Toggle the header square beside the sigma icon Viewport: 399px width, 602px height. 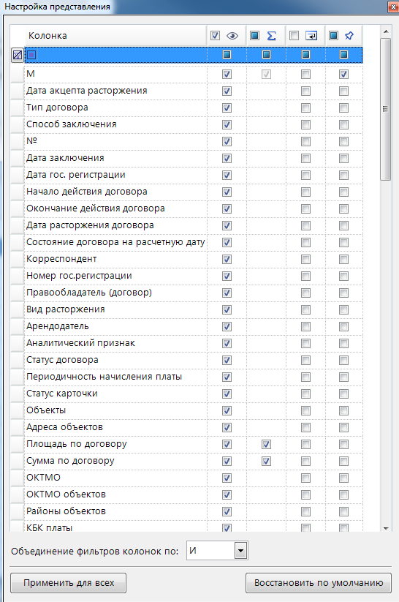pos(254,36)
